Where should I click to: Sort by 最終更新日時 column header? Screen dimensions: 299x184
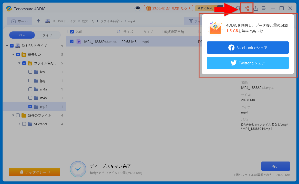(x=174, y=32)
